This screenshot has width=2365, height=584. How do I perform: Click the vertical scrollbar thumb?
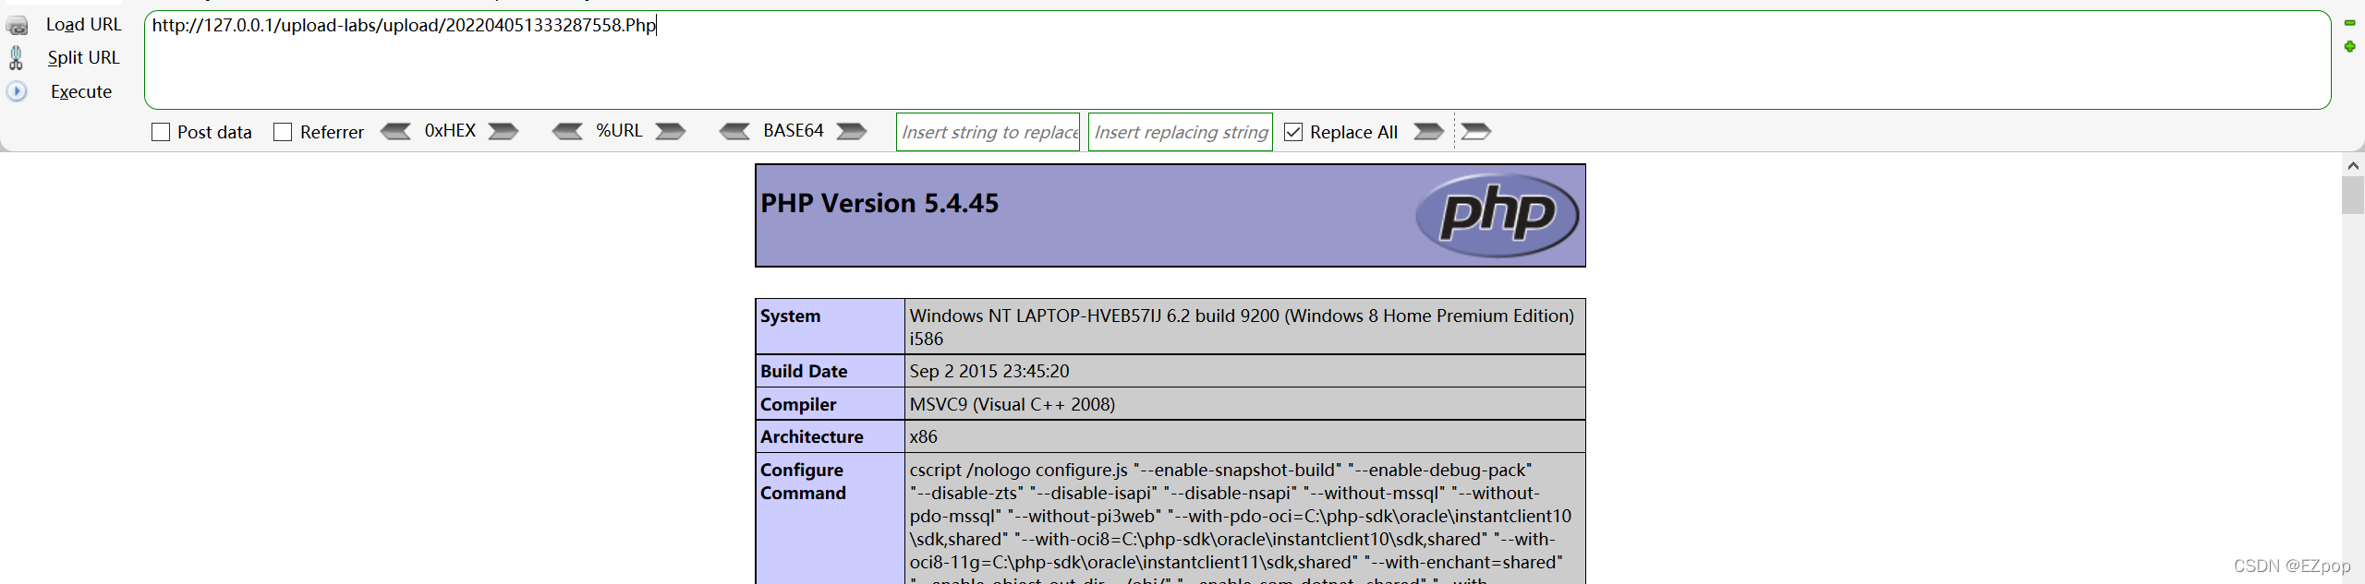tap(2353, 195)
